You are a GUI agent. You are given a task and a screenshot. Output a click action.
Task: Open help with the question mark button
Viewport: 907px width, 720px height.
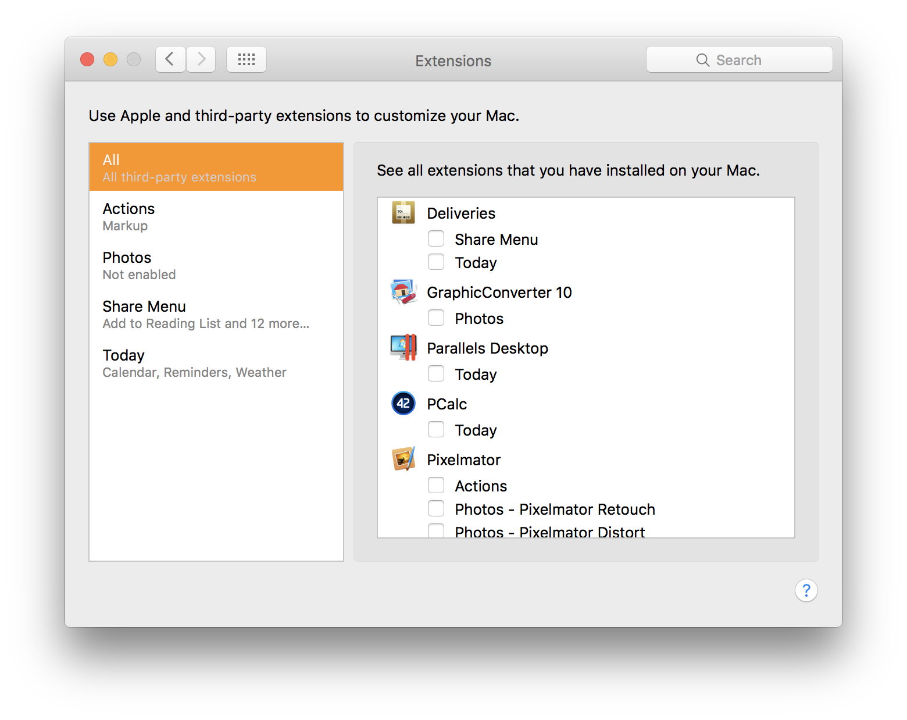tap(806, 590)
